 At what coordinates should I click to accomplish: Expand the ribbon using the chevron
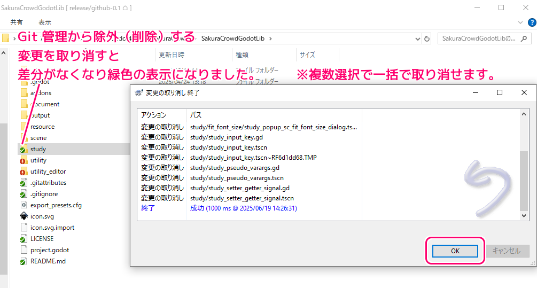[x=520, y=22]
